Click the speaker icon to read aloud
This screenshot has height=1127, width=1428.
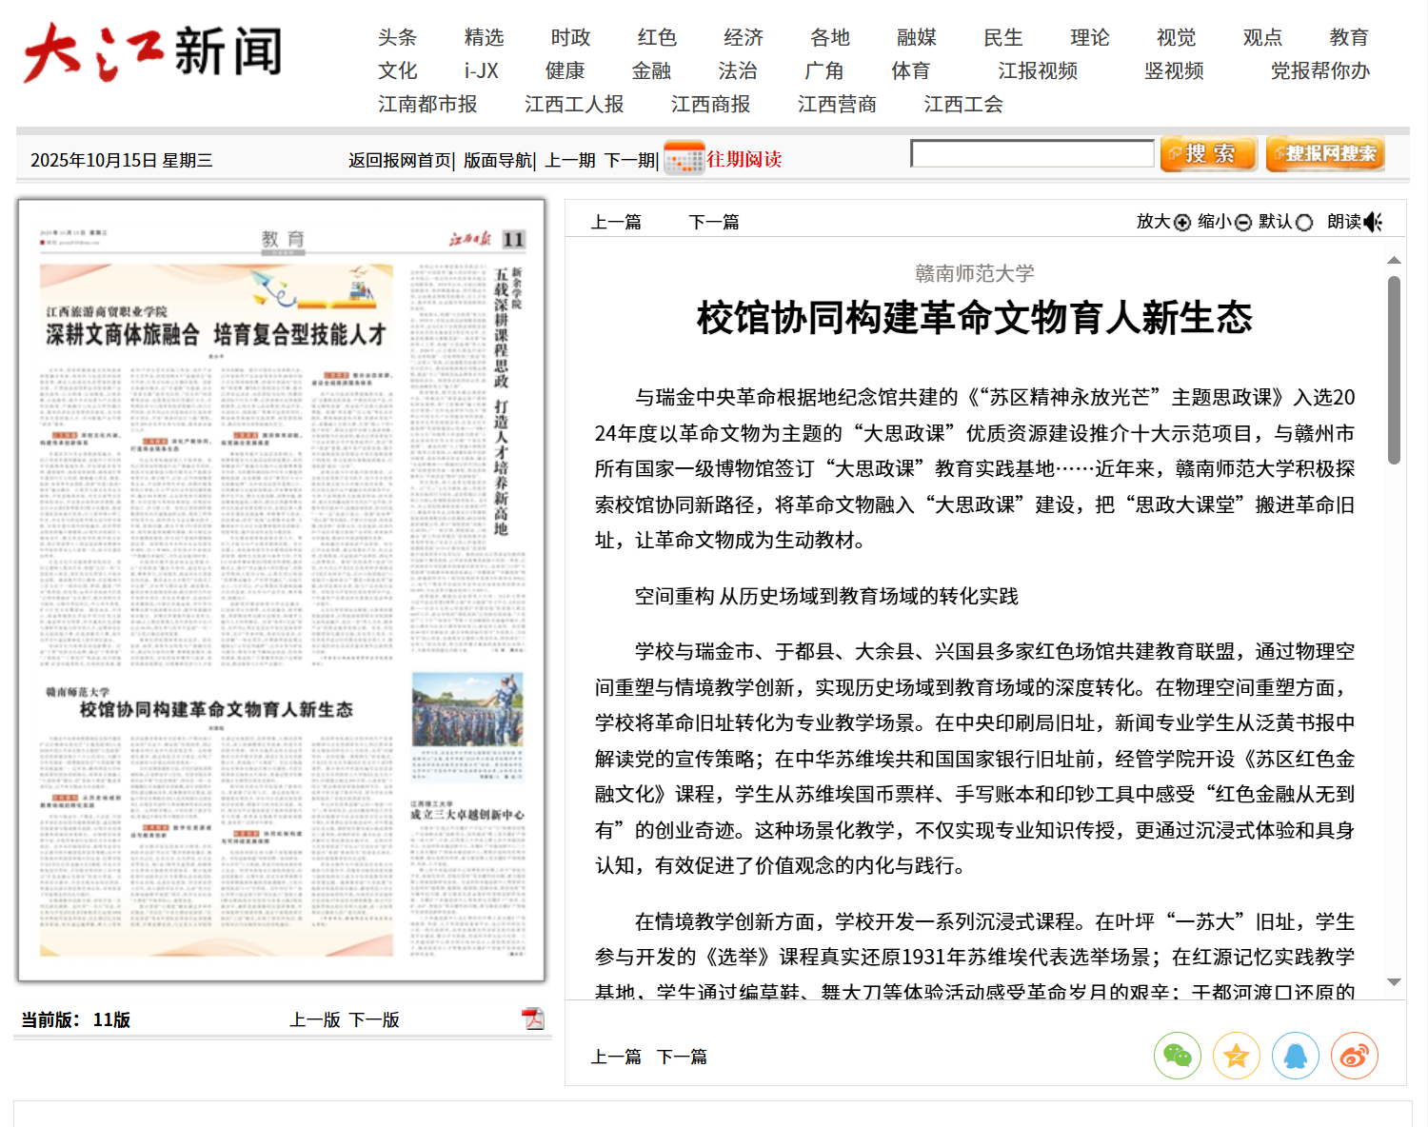[x=1372, y=222]
